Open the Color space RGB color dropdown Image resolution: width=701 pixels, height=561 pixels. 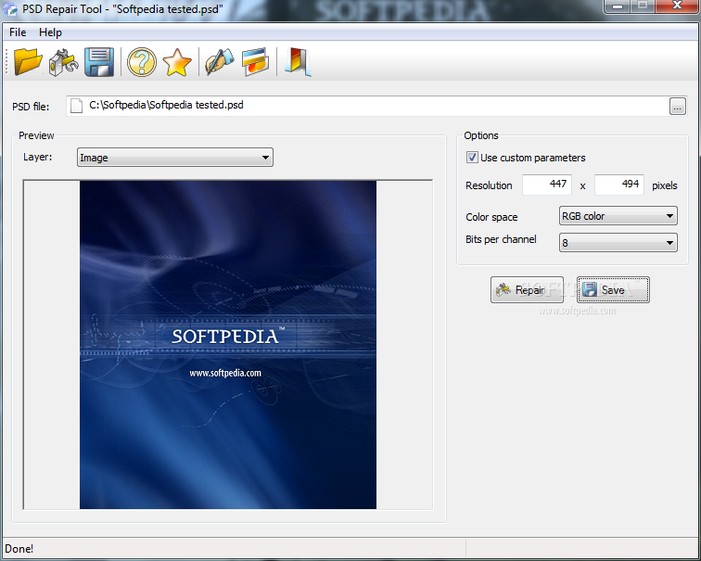point(618,216)
